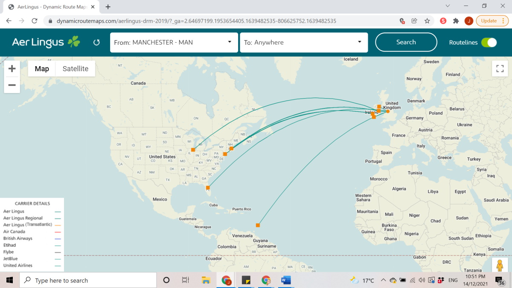Image resolution: width=512 pixels, height=288 pixels.
Task: Click the JetBlue legend entry
Action: tap(11, 259)
